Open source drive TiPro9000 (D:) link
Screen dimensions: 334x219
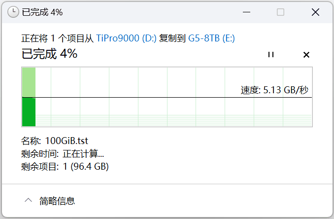click(126, 38)
